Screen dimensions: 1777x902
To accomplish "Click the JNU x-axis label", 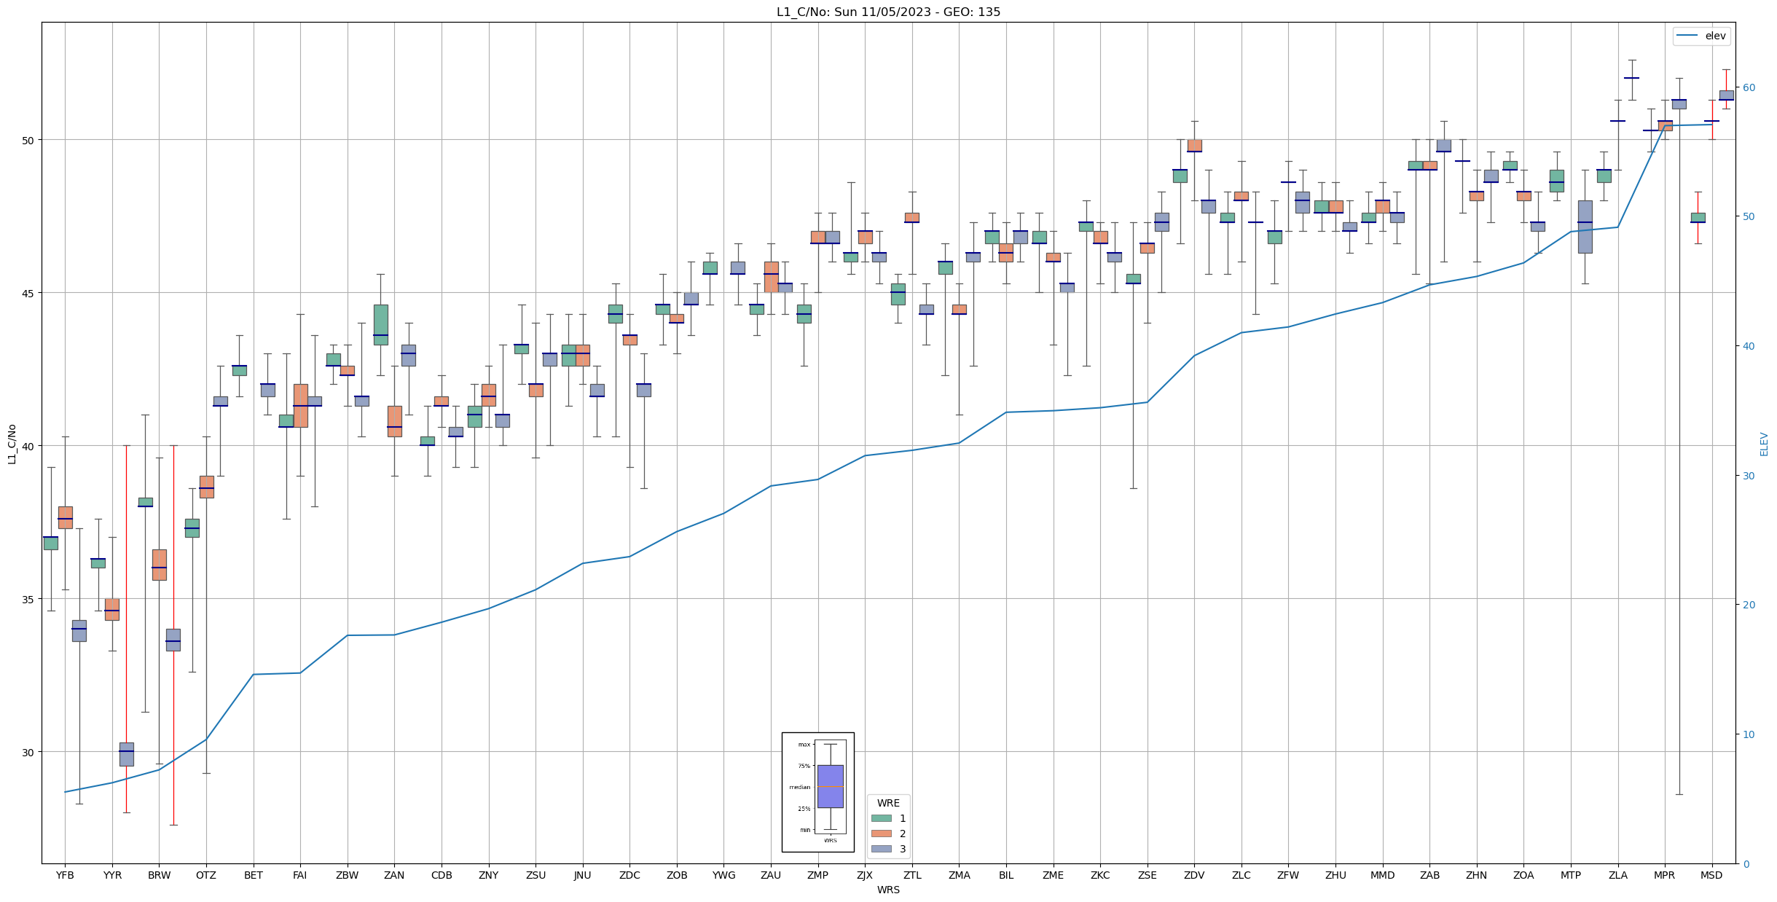I will 583,875.
